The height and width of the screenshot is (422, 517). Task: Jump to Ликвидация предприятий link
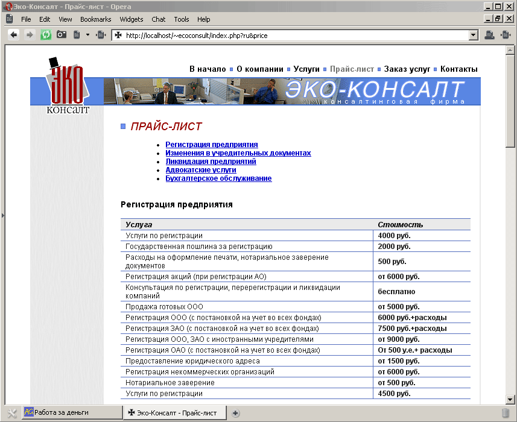point(211,162)
